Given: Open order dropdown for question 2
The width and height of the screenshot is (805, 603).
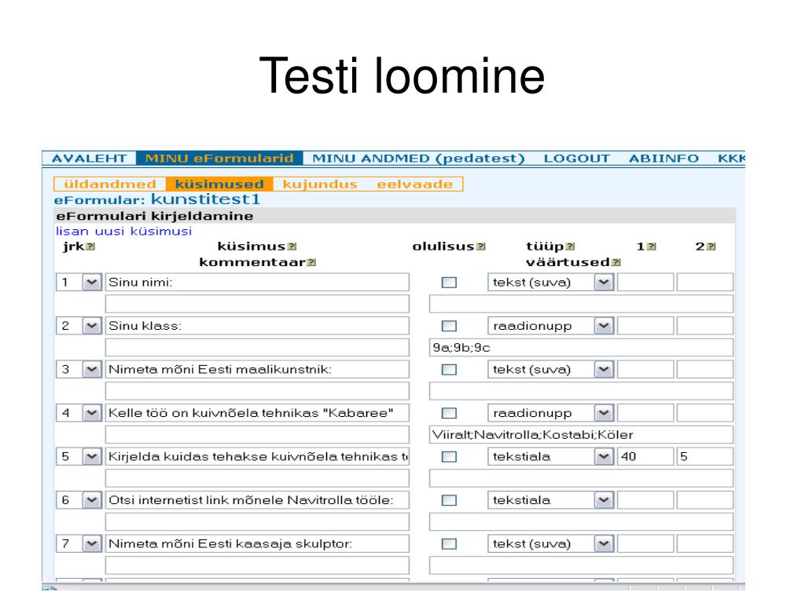Looking at the screenshot, I should tap(92, 326).
